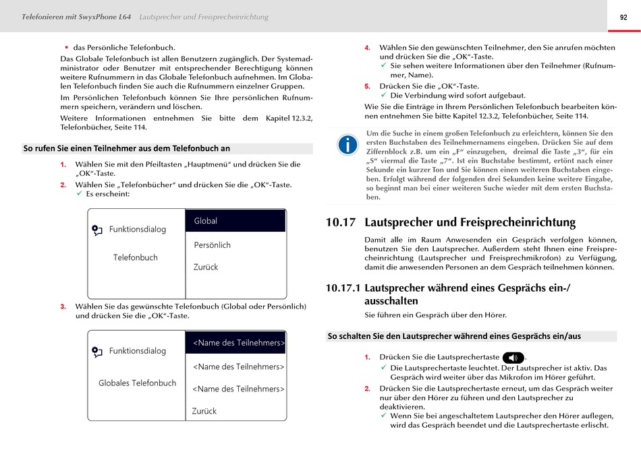Select "Zurück" below the "Persönlich" entry

click(x=206, y=267)
